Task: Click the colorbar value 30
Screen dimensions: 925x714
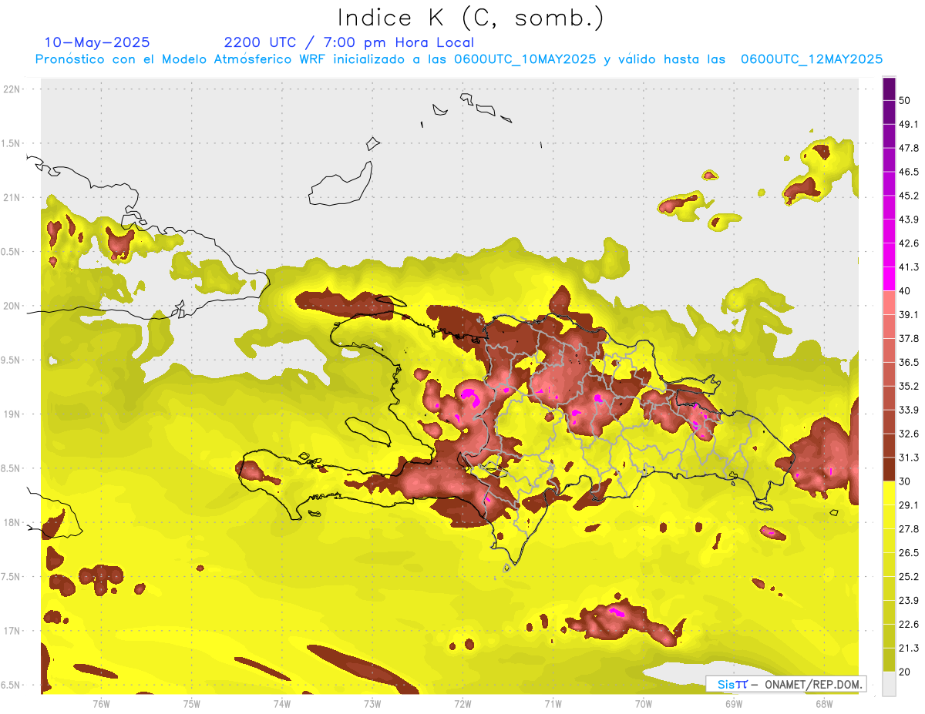Action: 906,481
